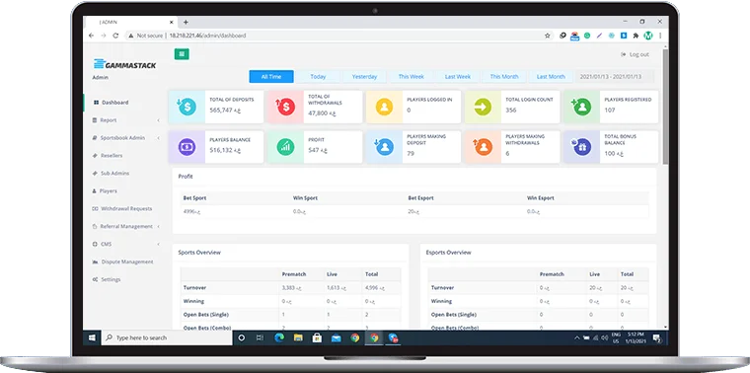Viewport: 750px width, 373px height.
Task: Click the Players Registered green icon
Action: (582, 107)
